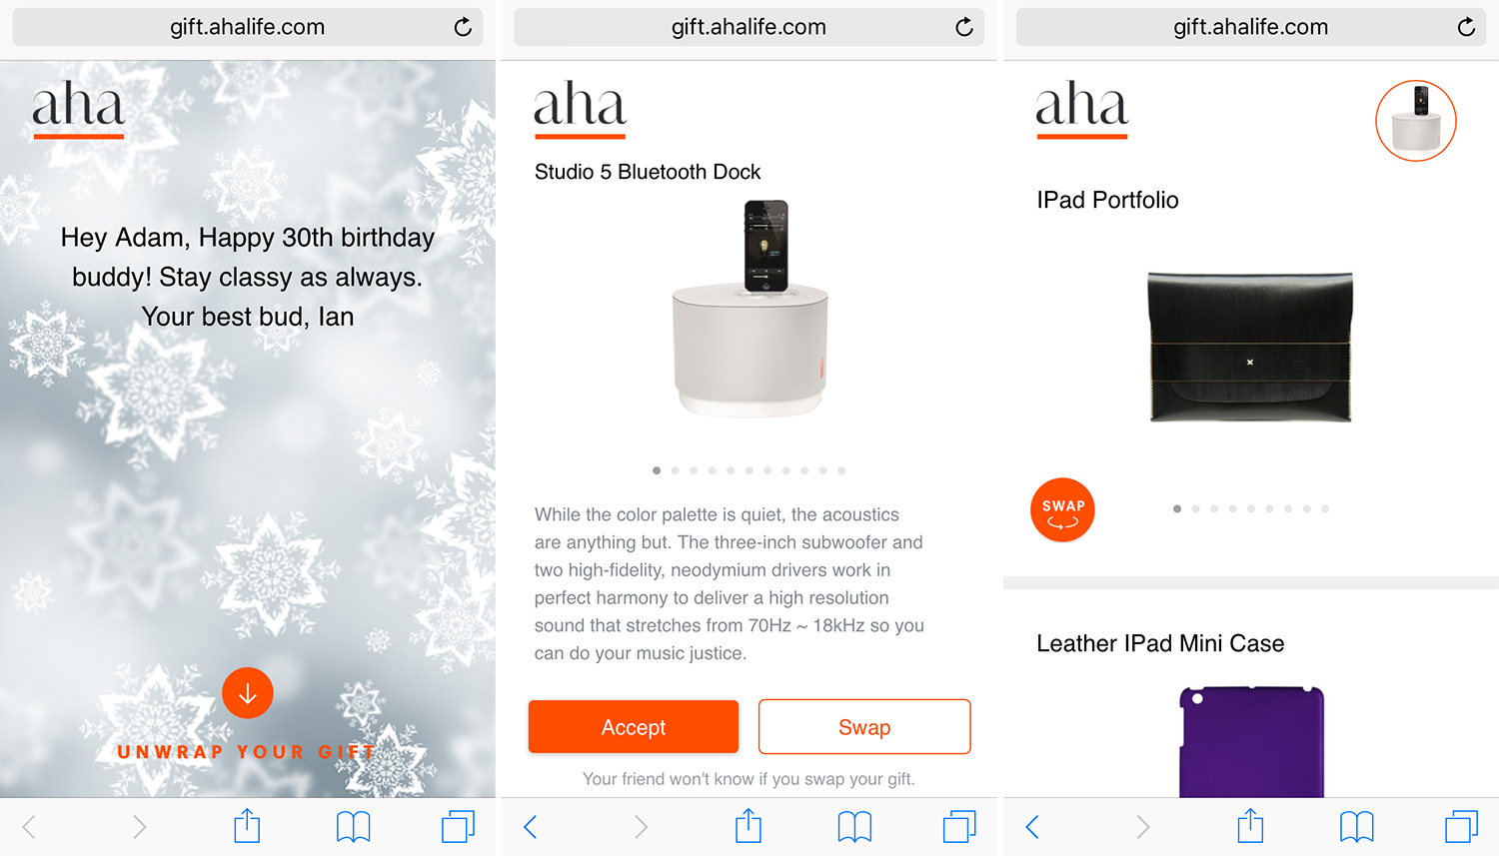Reload the page in the left browser

463,27
